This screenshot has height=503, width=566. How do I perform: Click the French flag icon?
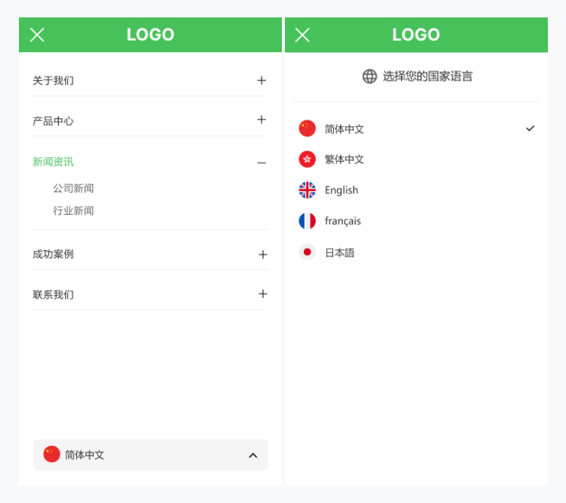[307, 221]
